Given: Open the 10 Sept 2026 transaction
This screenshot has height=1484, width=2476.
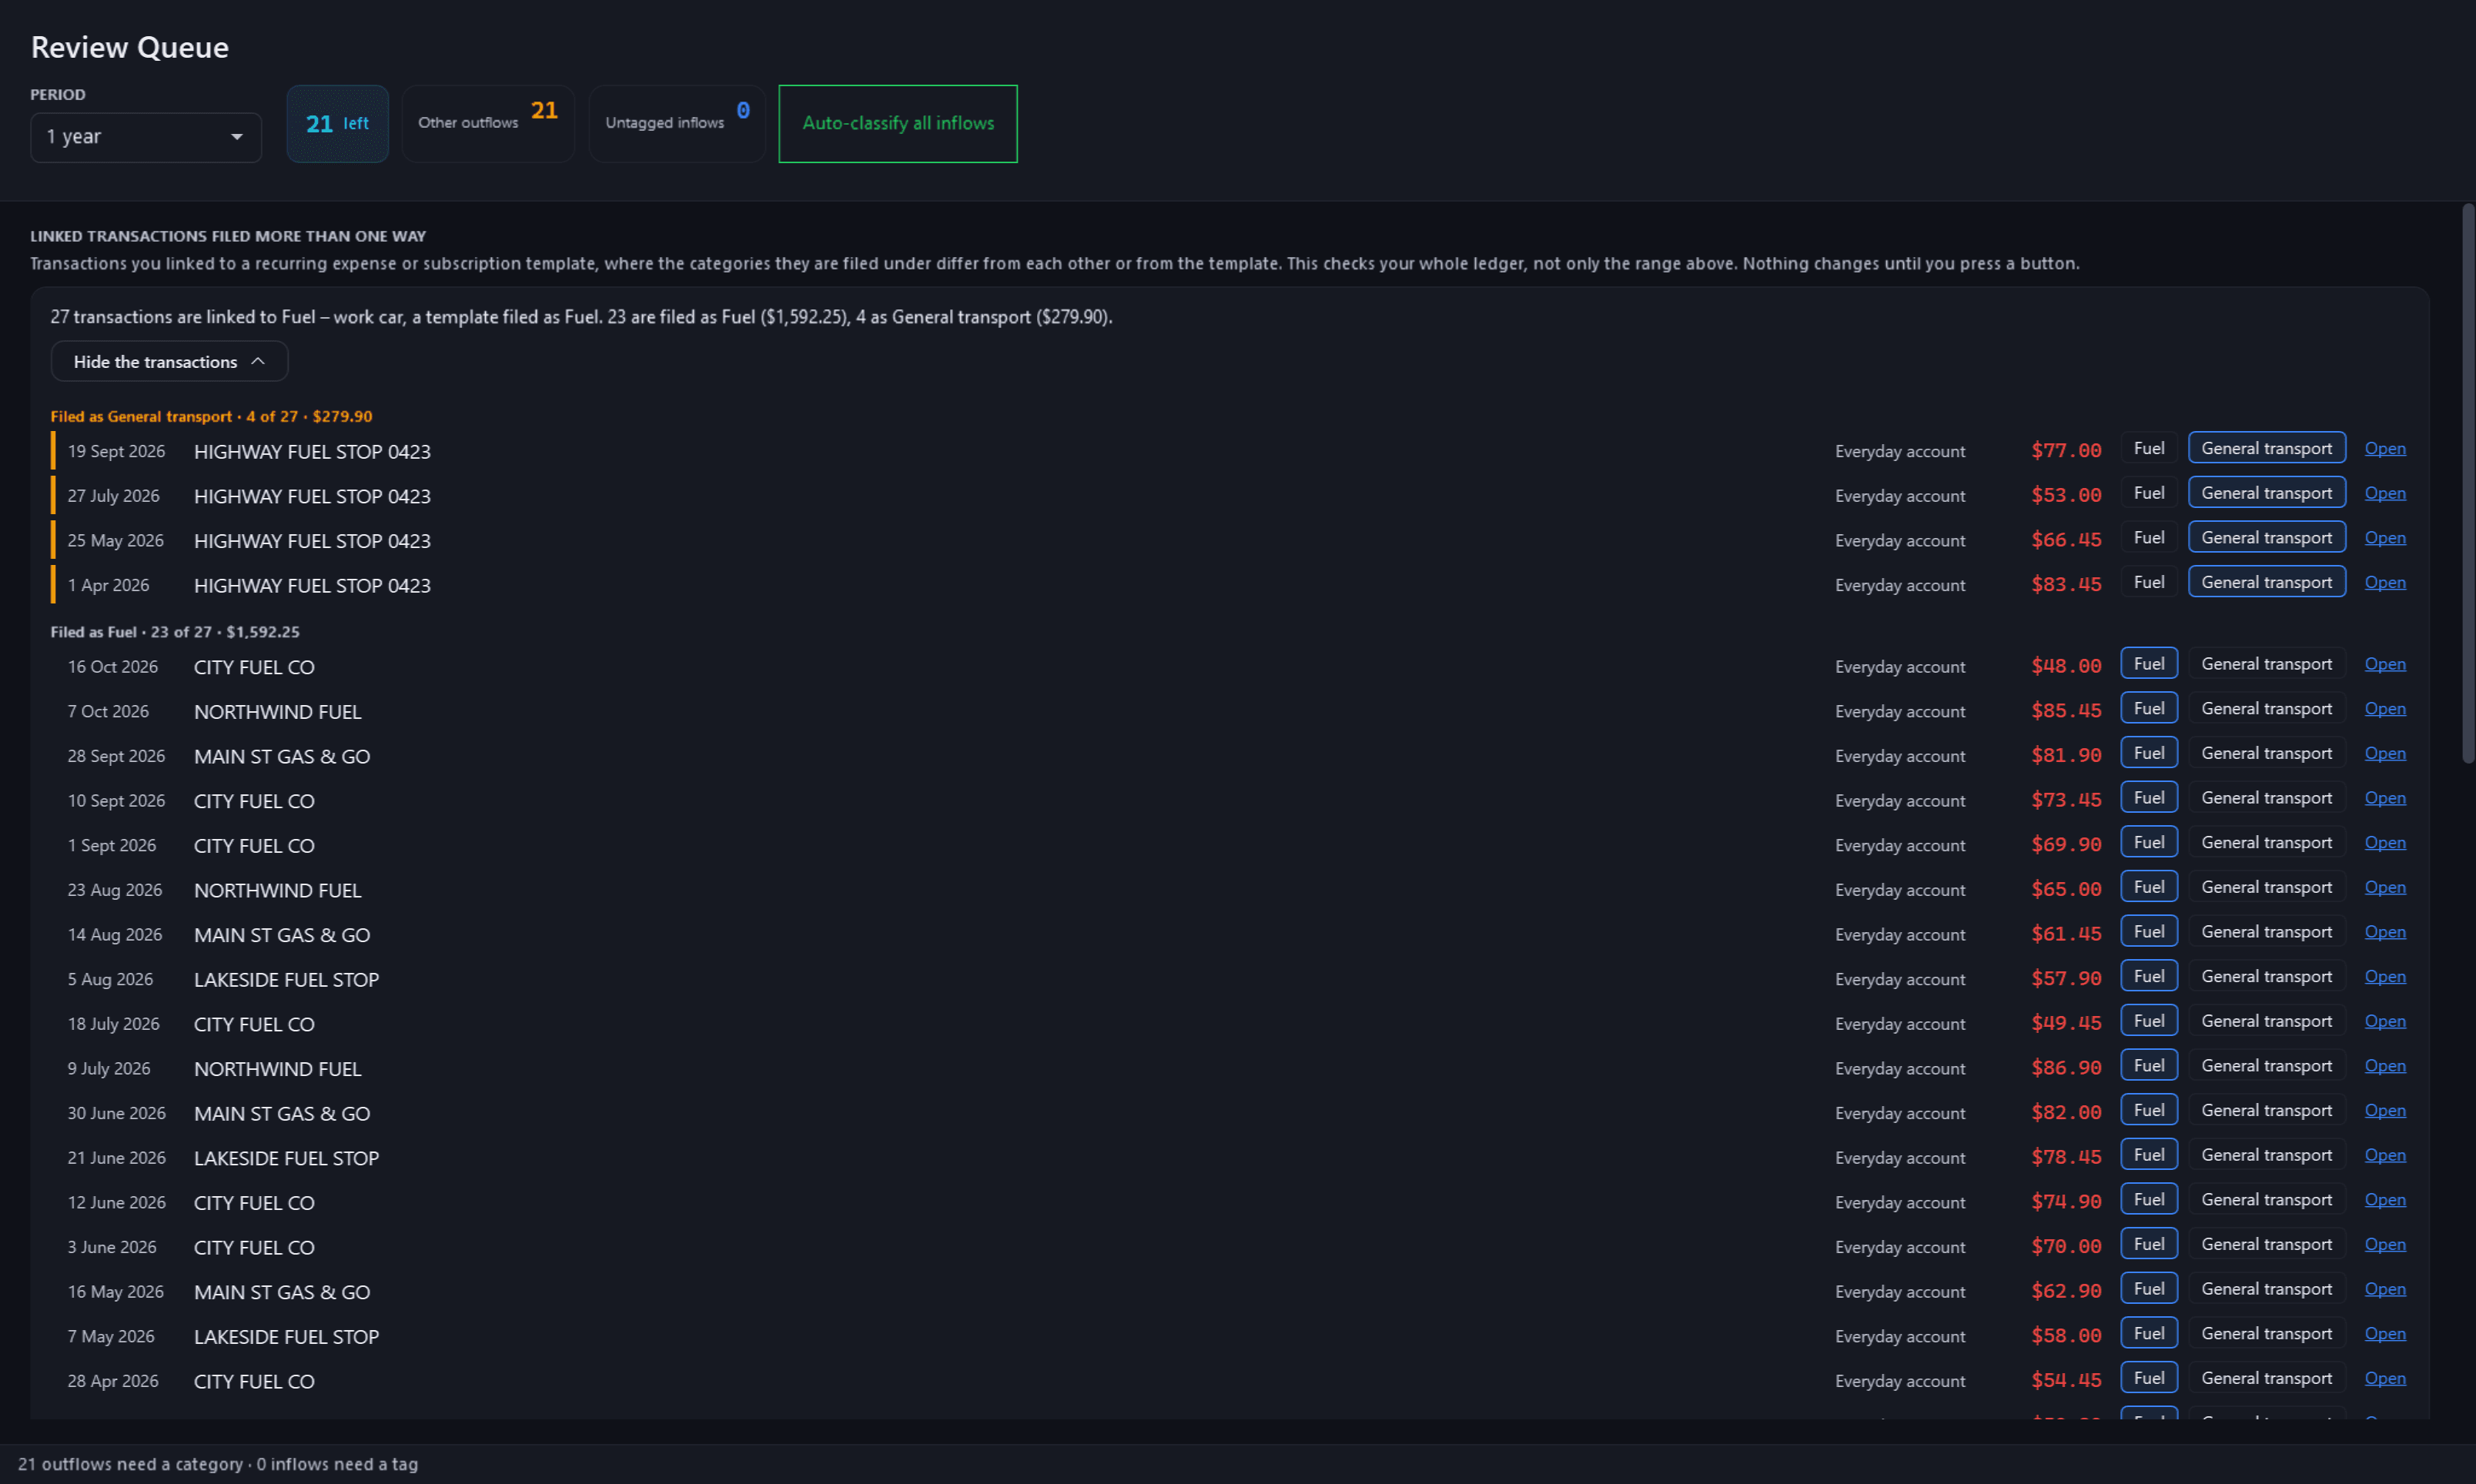Looking at the screenshot, I should [2384, 798].
